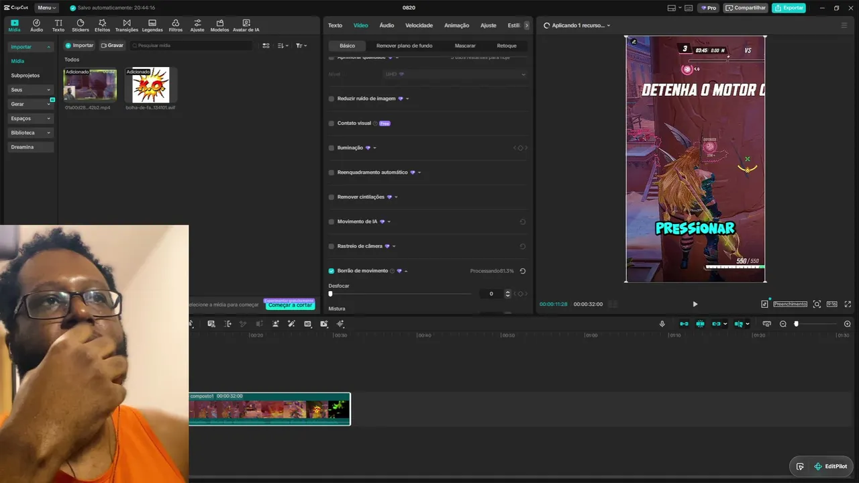Image resolution: width=859 pixels, height=483 pixels.
Task: Select the Remover plano de fundo subtab
Action: pos(404,46)
